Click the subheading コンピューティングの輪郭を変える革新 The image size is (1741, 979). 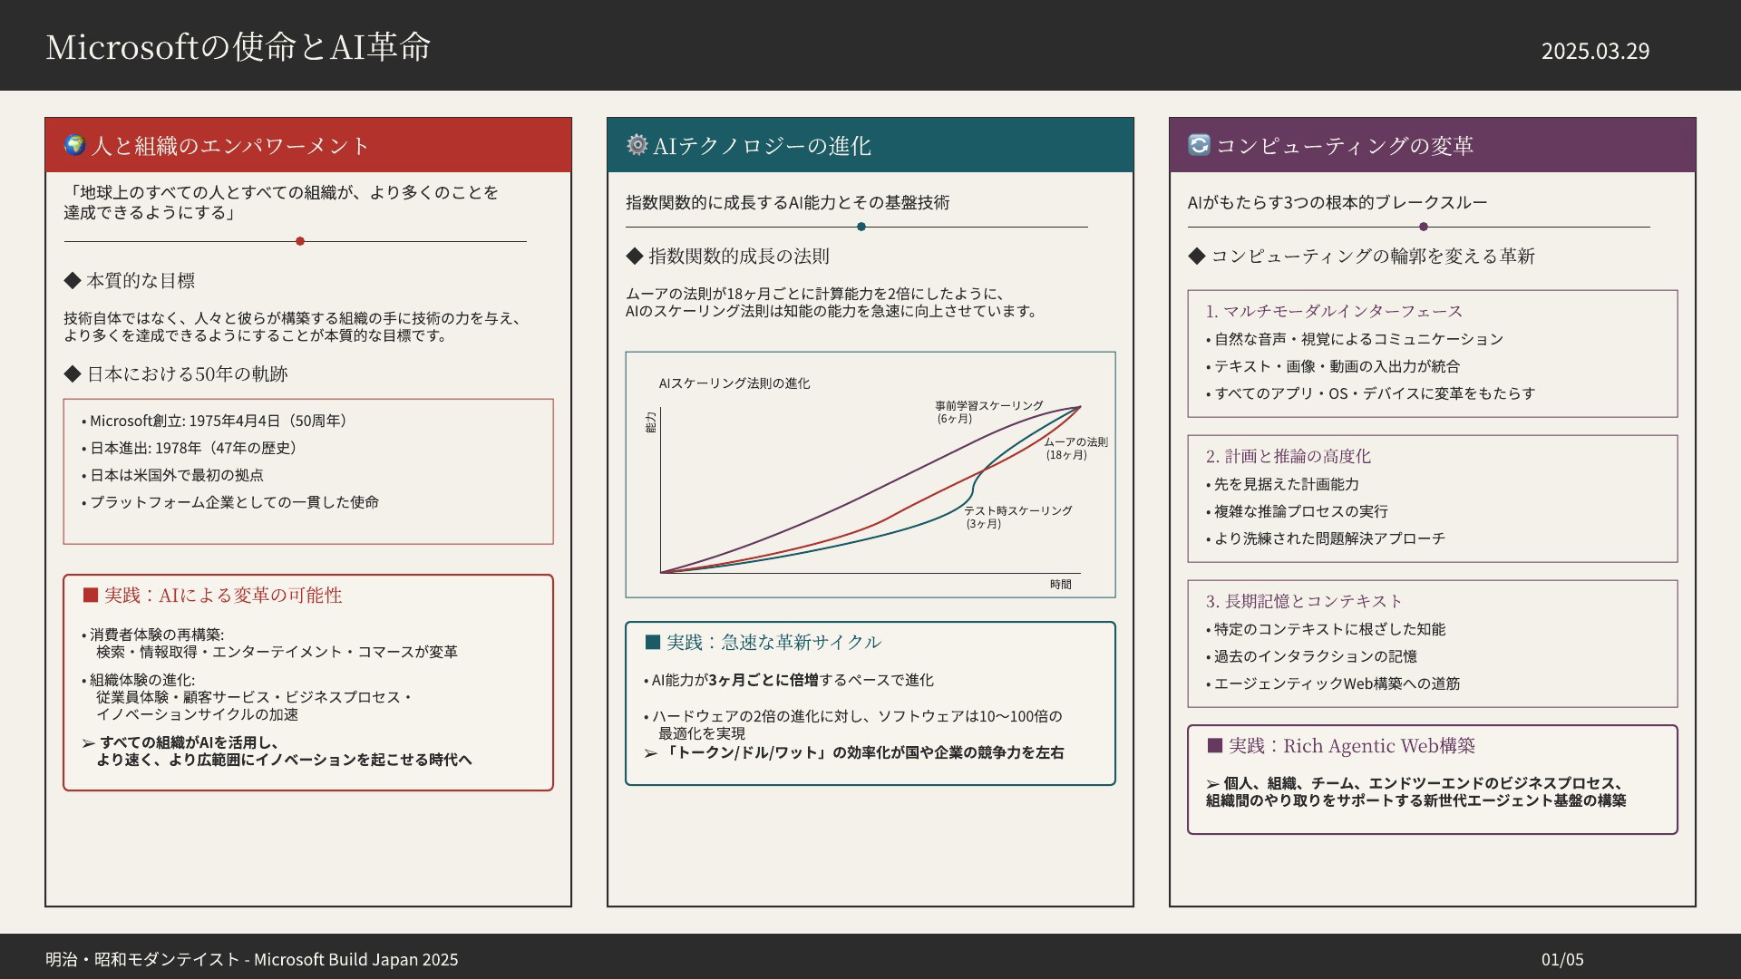1361,257
